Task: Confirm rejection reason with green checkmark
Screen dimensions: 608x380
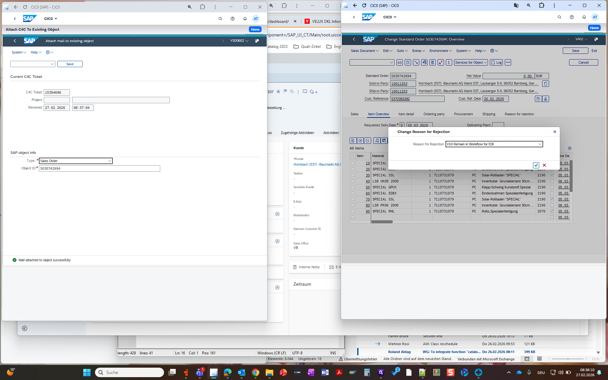Action: [536, 165]
